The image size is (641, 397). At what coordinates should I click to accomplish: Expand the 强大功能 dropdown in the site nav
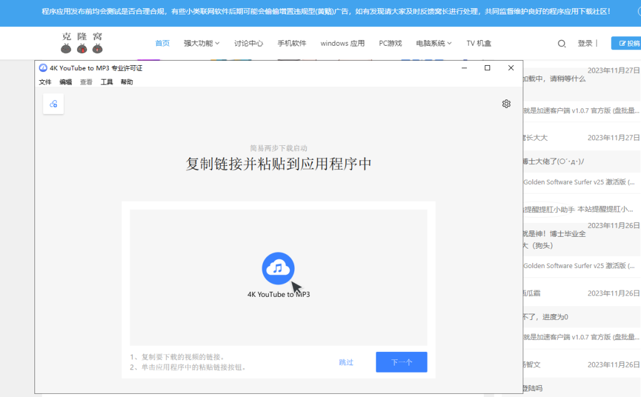(202, 43)
